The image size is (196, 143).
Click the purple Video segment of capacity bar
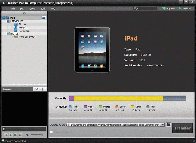pos(71,98)
